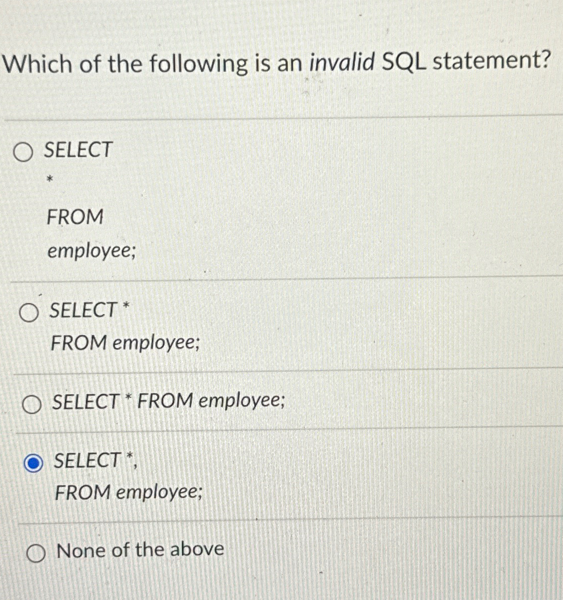Click the SELECT *, text with trailing comma
Screen dimensions: 563x600
[x=95, y=461]
